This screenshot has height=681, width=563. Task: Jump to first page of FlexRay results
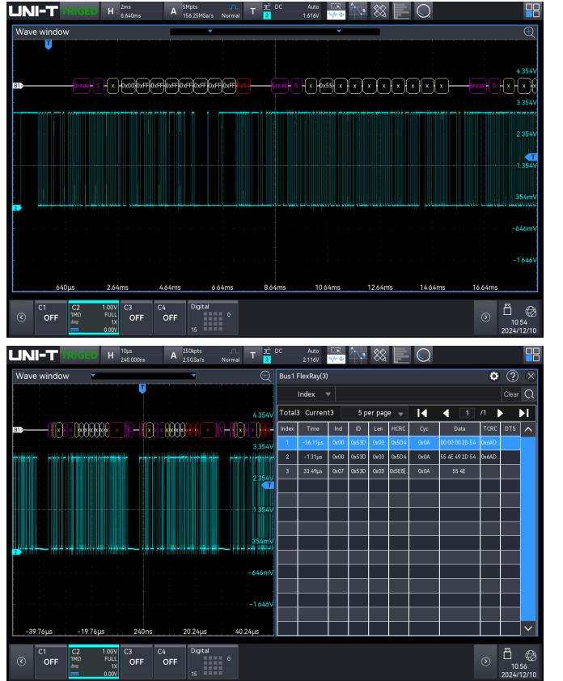click(421, 413)
